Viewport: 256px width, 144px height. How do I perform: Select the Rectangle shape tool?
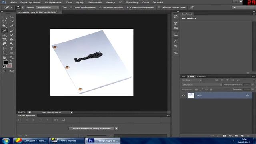12,53
